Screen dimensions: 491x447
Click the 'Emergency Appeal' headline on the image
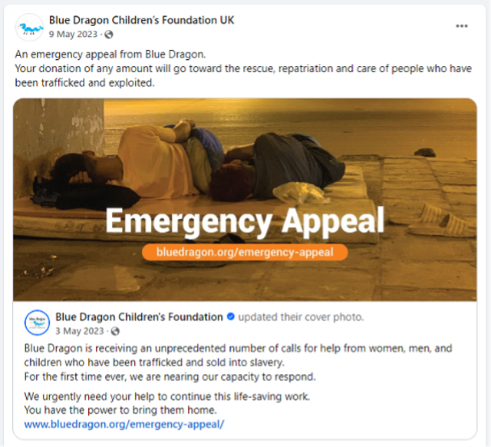[x=245, y=221]
